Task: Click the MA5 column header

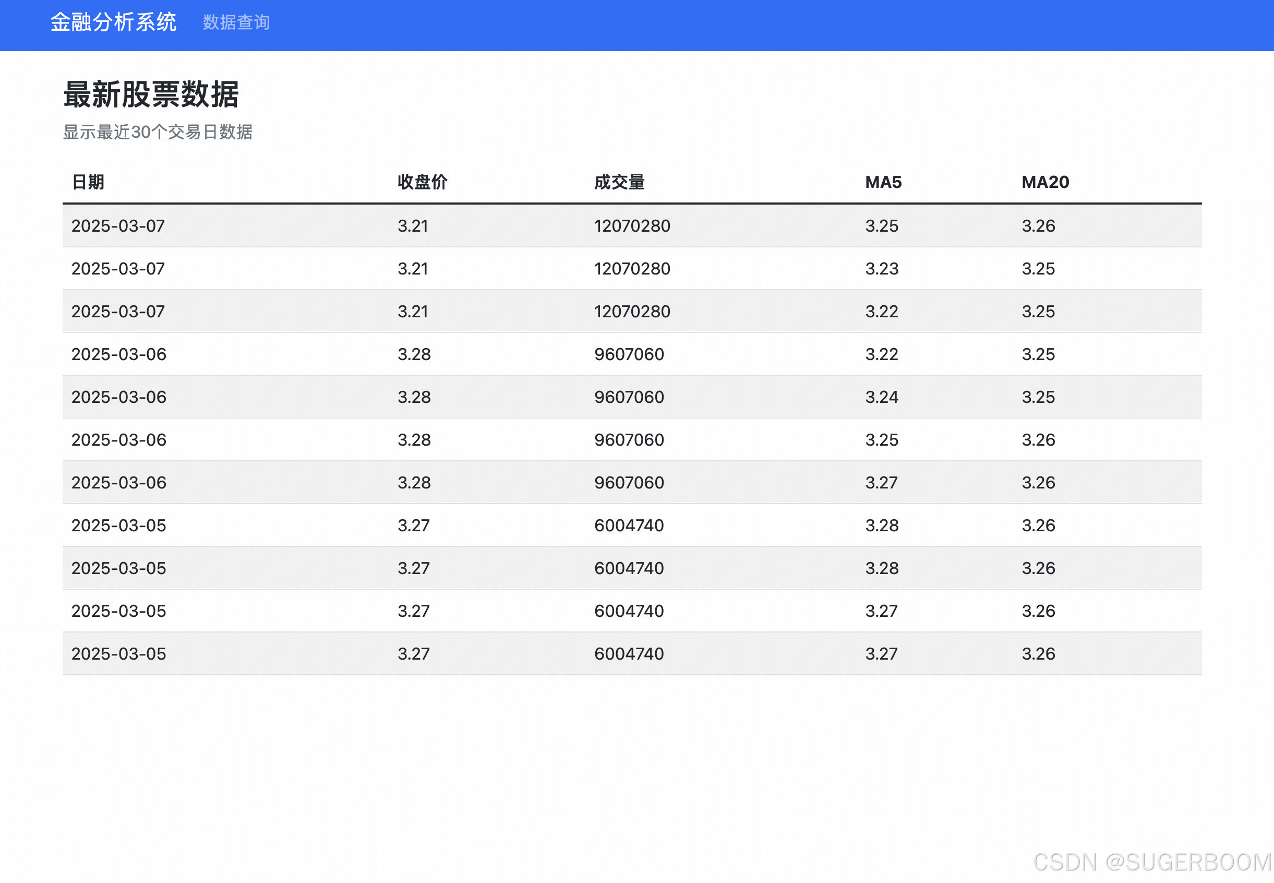Action: (883, 182)
